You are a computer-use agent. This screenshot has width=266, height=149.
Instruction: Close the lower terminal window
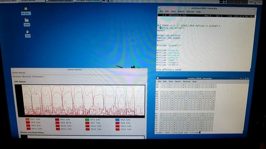pos(248,78)
